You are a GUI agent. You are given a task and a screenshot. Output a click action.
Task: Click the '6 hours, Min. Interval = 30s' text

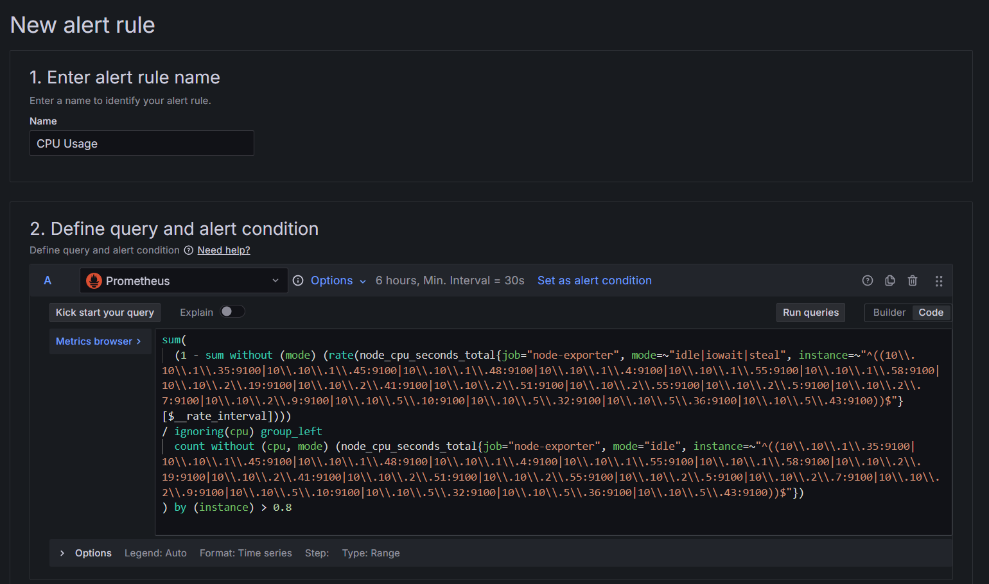(450, 280)
